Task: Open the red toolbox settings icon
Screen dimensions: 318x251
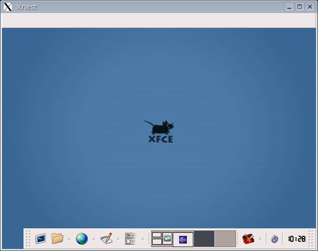Action: (x=248, y=239)
